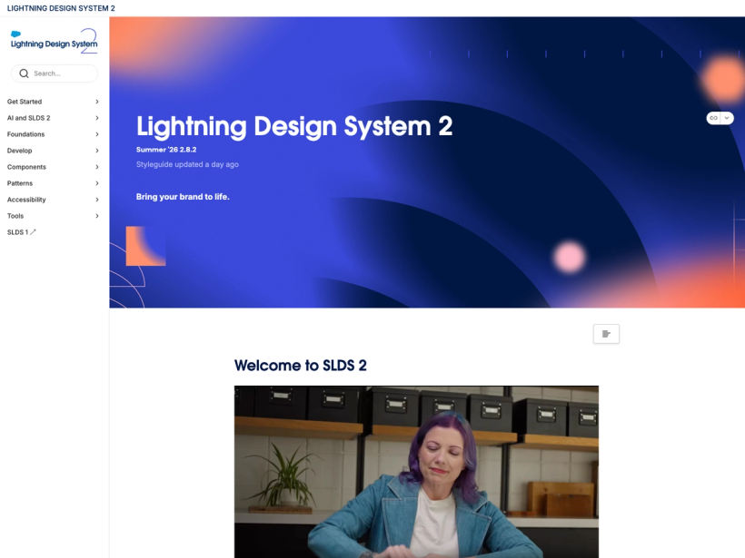This screenshot has height=558, width=745.
Task: Click 'Bring your brand to life.' tagline
Action: coord(183,197)
